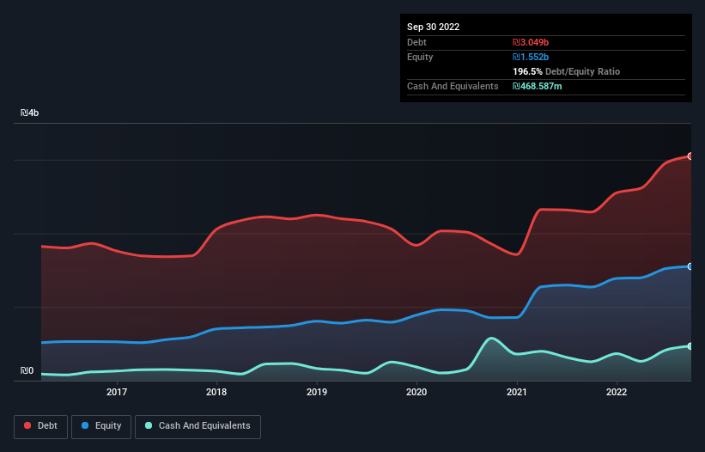
Task: Click the ₪468.587m cash value
Action: pos(538,86)
